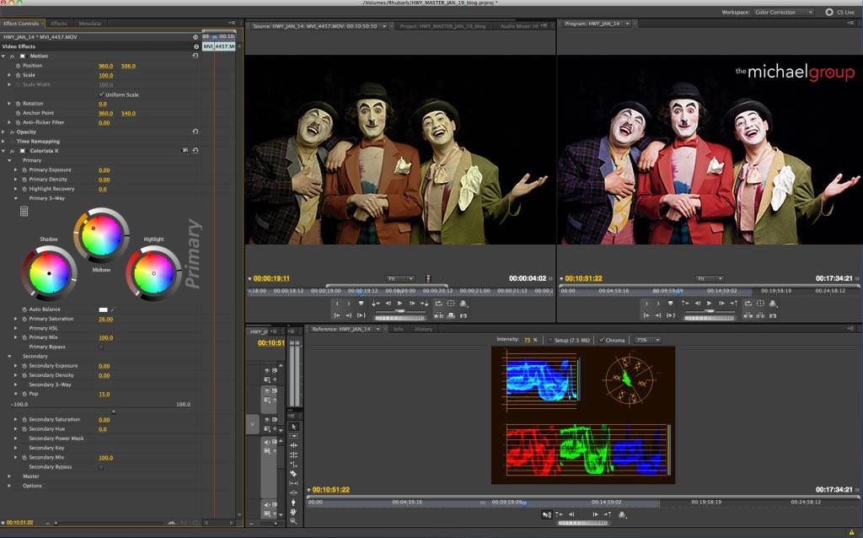Viewport: 863px width, 538px height.
Task: Click the Colorista II setup icon beside reset
Action: (x=185, y=150)
